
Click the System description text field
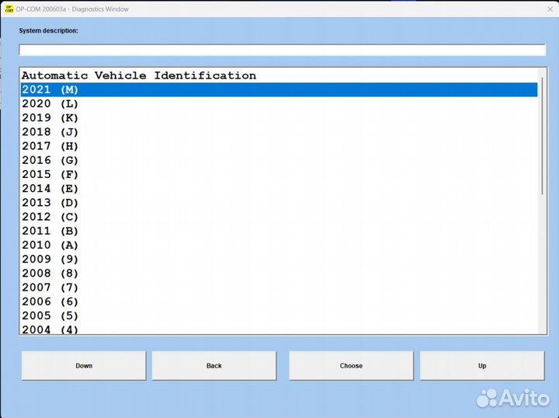(282, 51)
